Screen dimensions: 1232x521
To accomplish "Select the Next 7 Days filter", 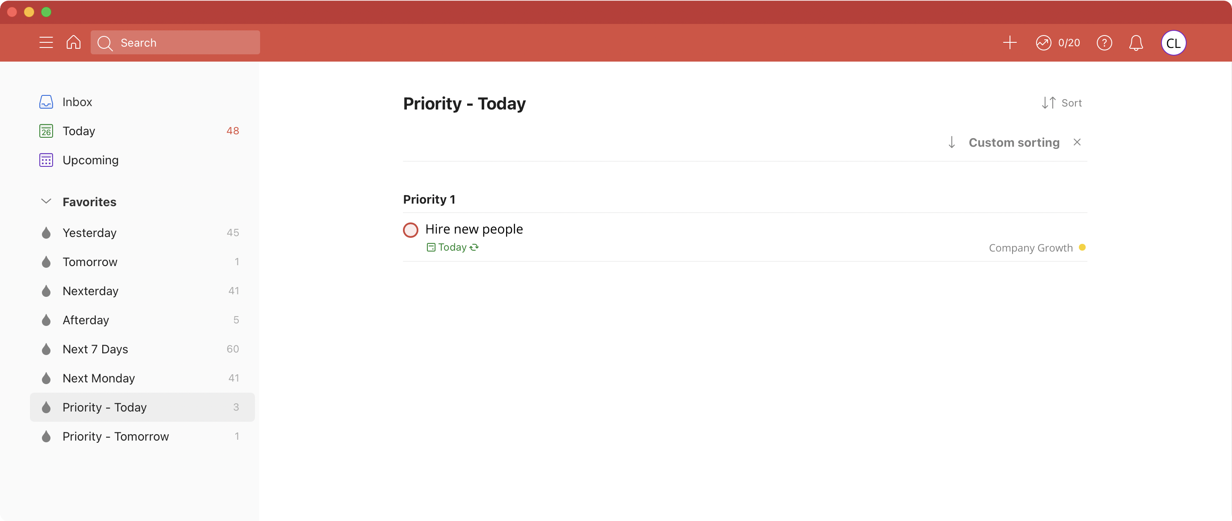I will coord(95,349).
